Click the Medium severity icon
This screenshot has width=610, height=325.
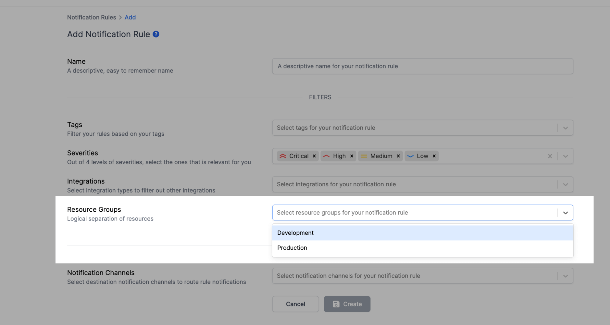click(x=363, y=156)
